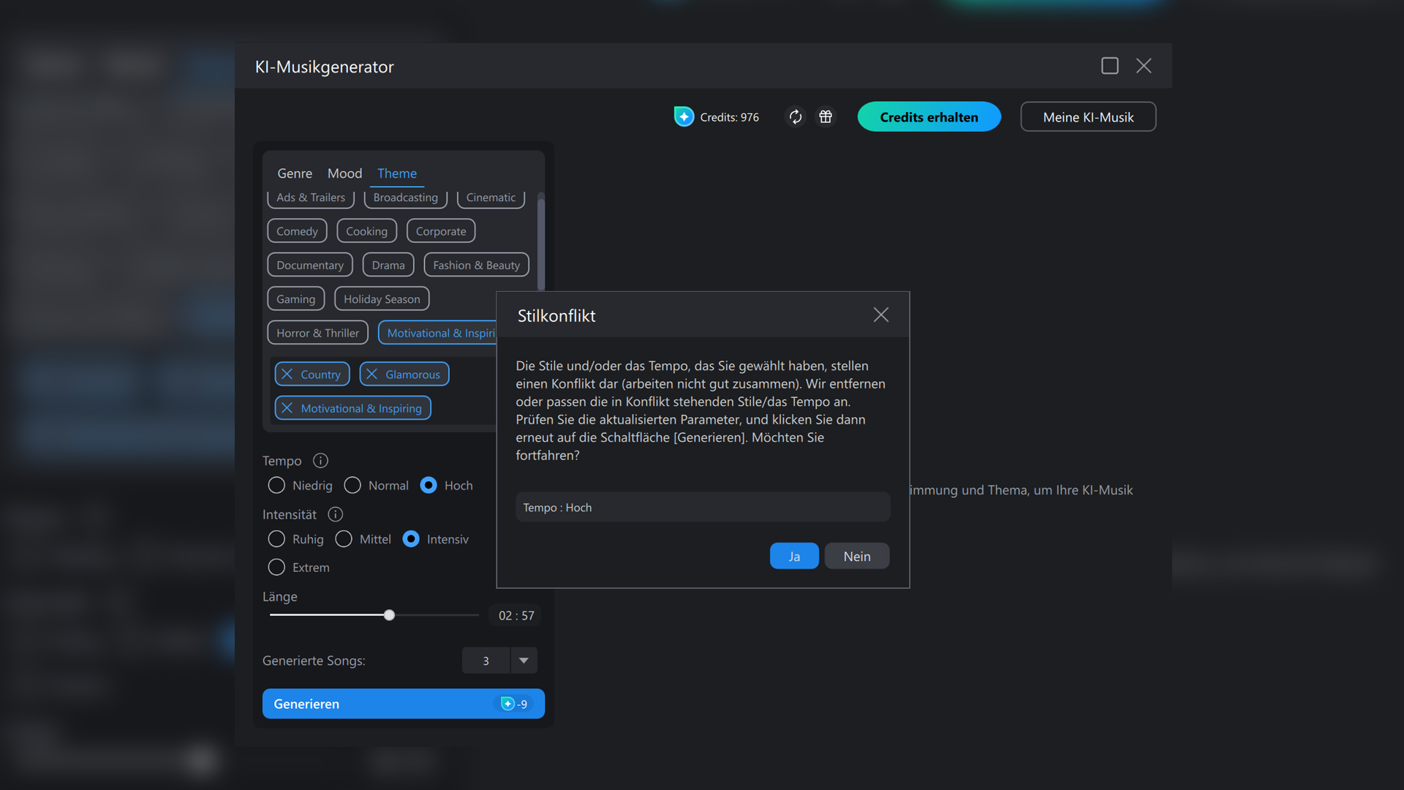Remove the Country tag via X
This screenshot has width=1404, height=790.
[287, 375]
